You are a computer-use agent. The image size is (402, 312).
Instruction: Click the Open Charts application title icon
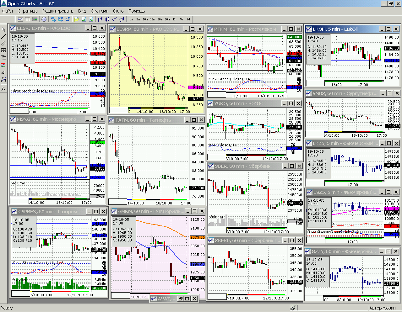point(3,3)
